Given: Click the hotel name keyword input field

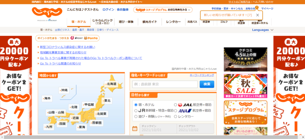Looking at the screenshot, I should 165,84.
